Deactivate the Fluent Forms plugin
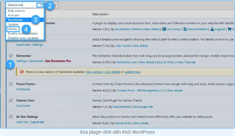 click(23, 89)
